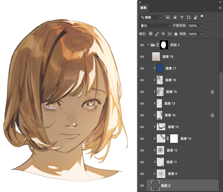Click the 填滿 label
Viewport: 223px width, 192px height.
(x=183, y=34)
